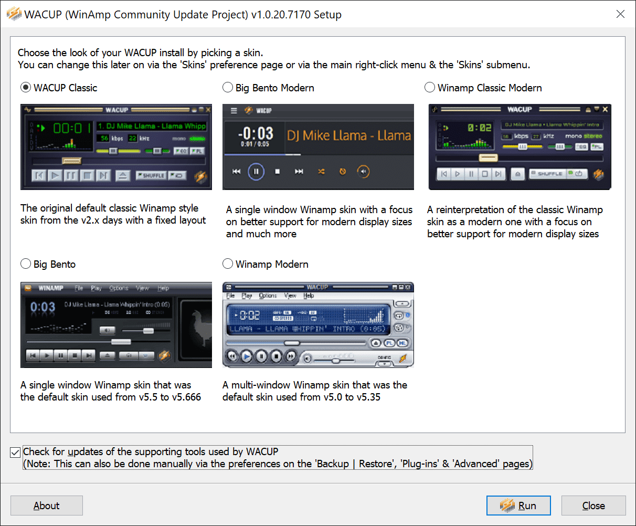Start the installer with Run
The width and height of the screenshot is (636, 526).
tap(518, 506)
